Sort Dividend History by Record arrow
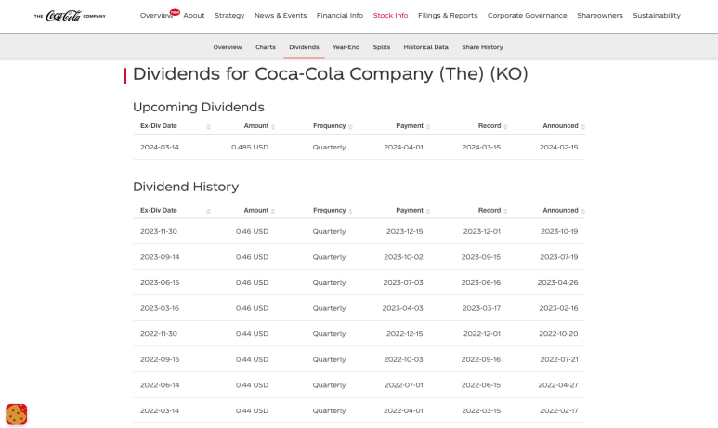This screenshot has width=718, height=428. [x=505, y=211]
